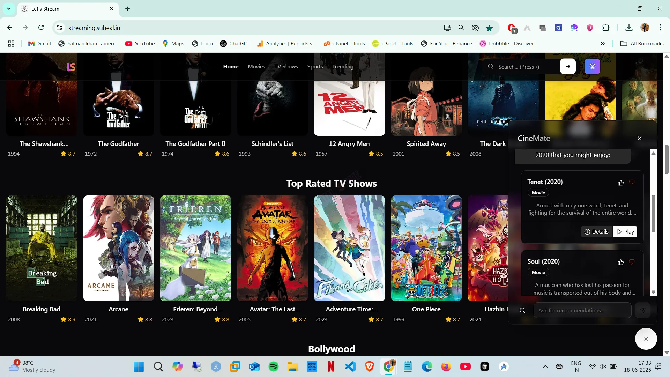Click the search icon beside chat input
This screenshot has height=377, width=670.
point(522,310)
